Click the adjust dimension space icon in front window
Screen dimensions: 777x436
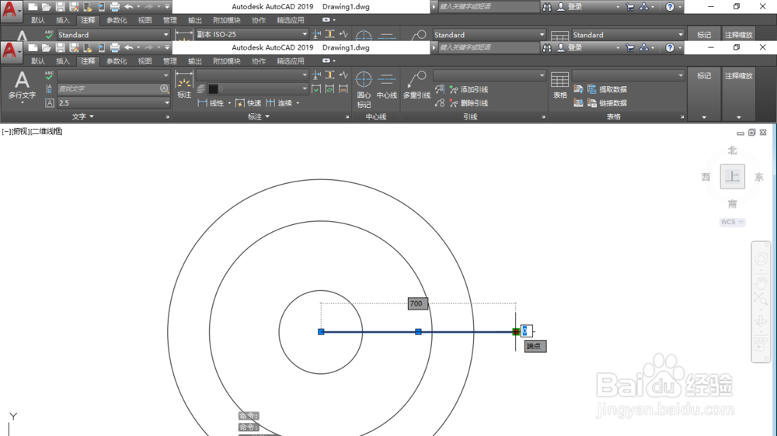tap(329, 75)
